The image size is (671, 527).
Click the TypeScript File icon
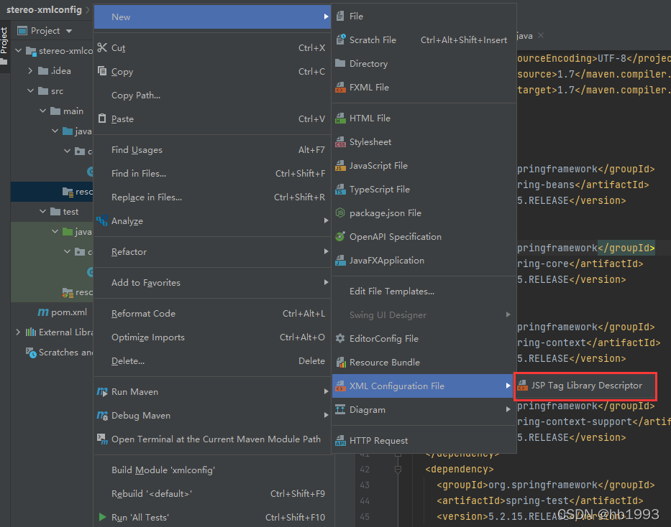pyautogui.click(x=340, y=190)
